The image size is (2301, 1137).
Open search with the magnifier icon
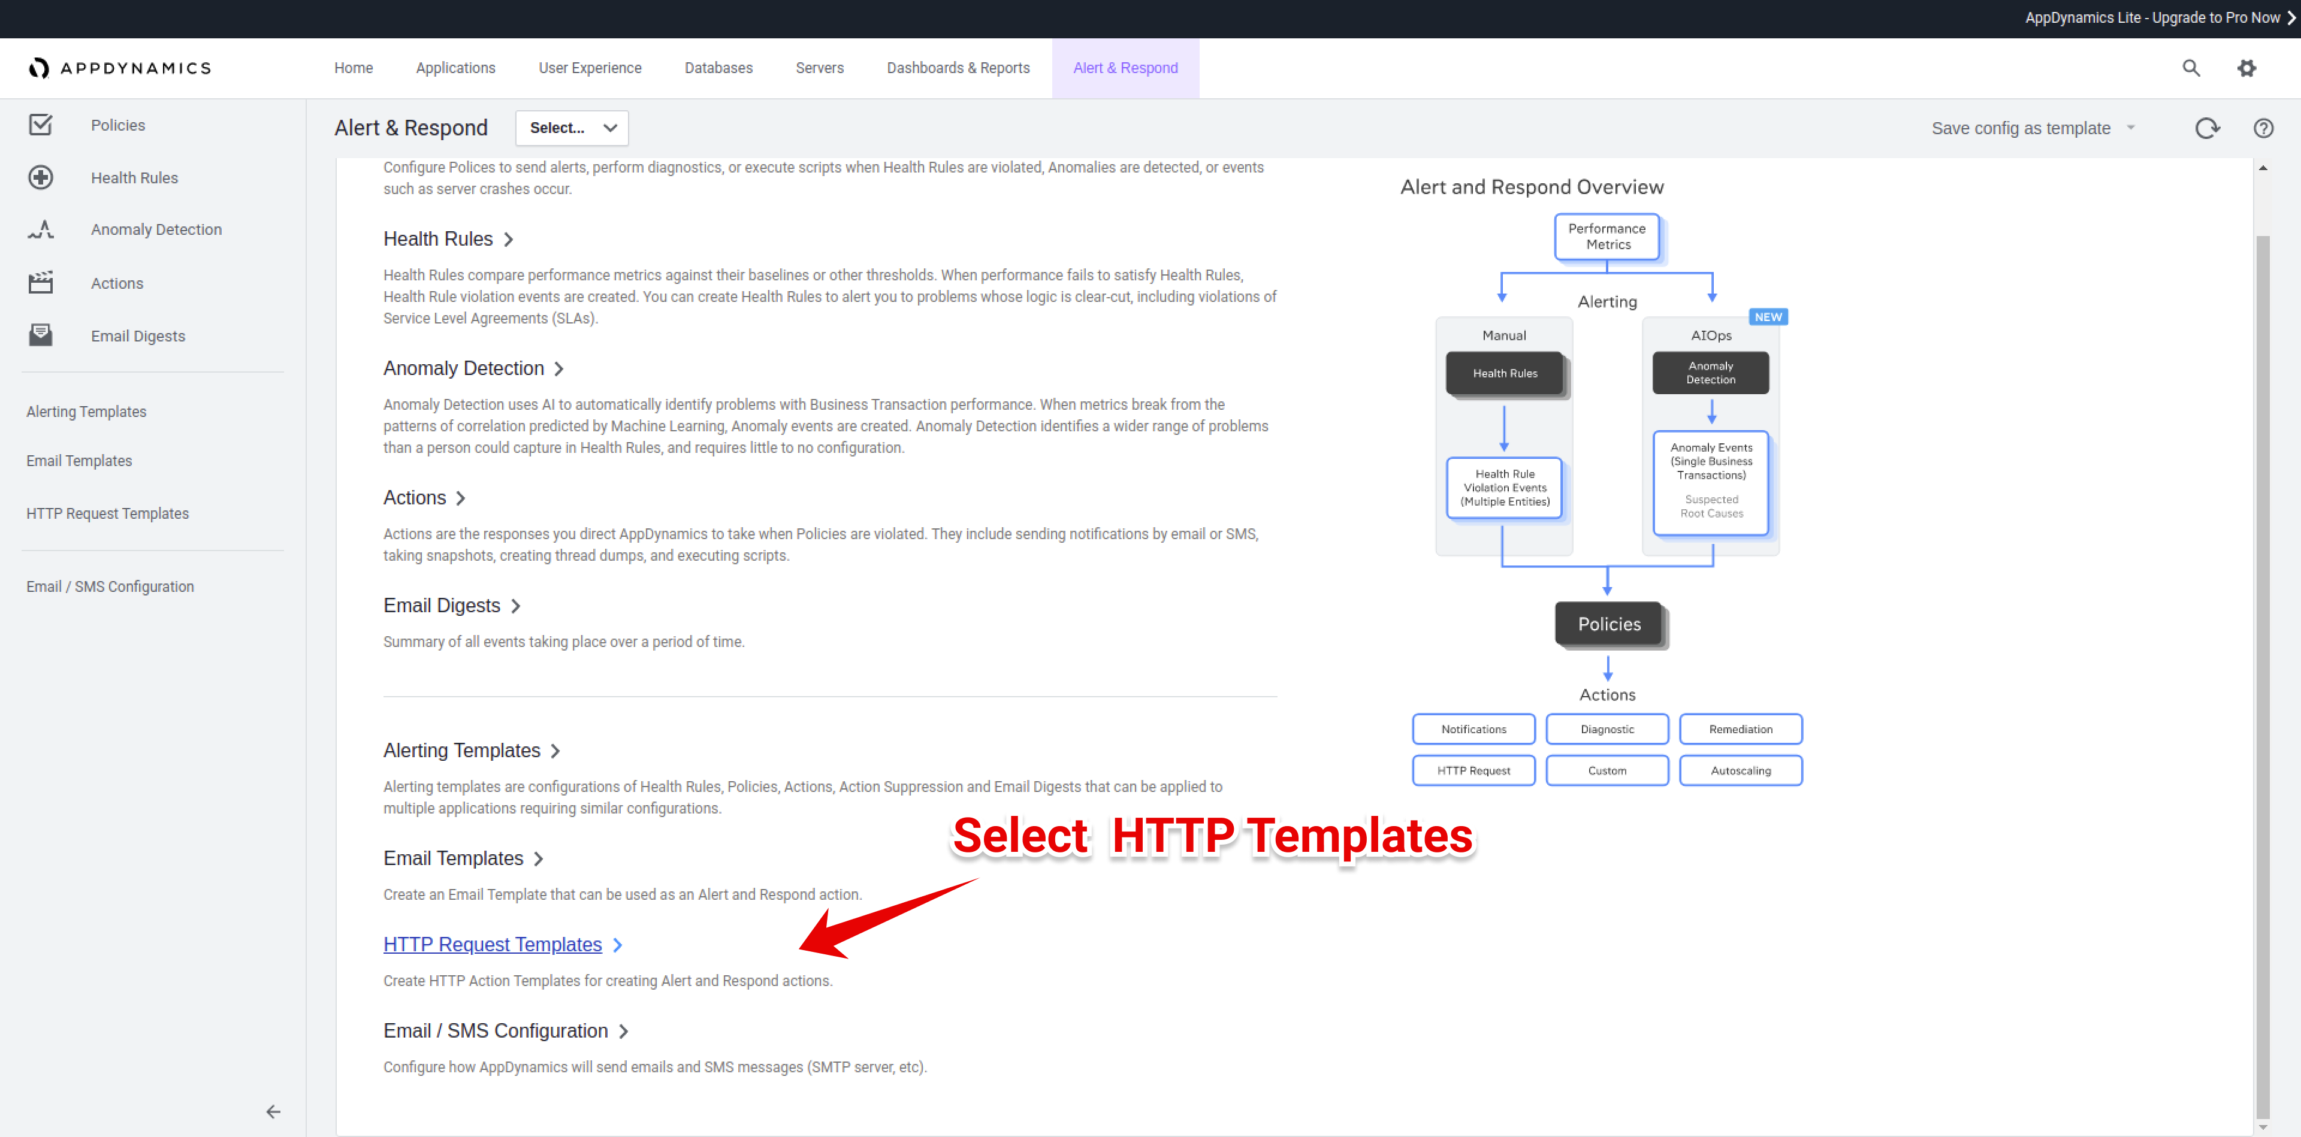coord(2190,68)
